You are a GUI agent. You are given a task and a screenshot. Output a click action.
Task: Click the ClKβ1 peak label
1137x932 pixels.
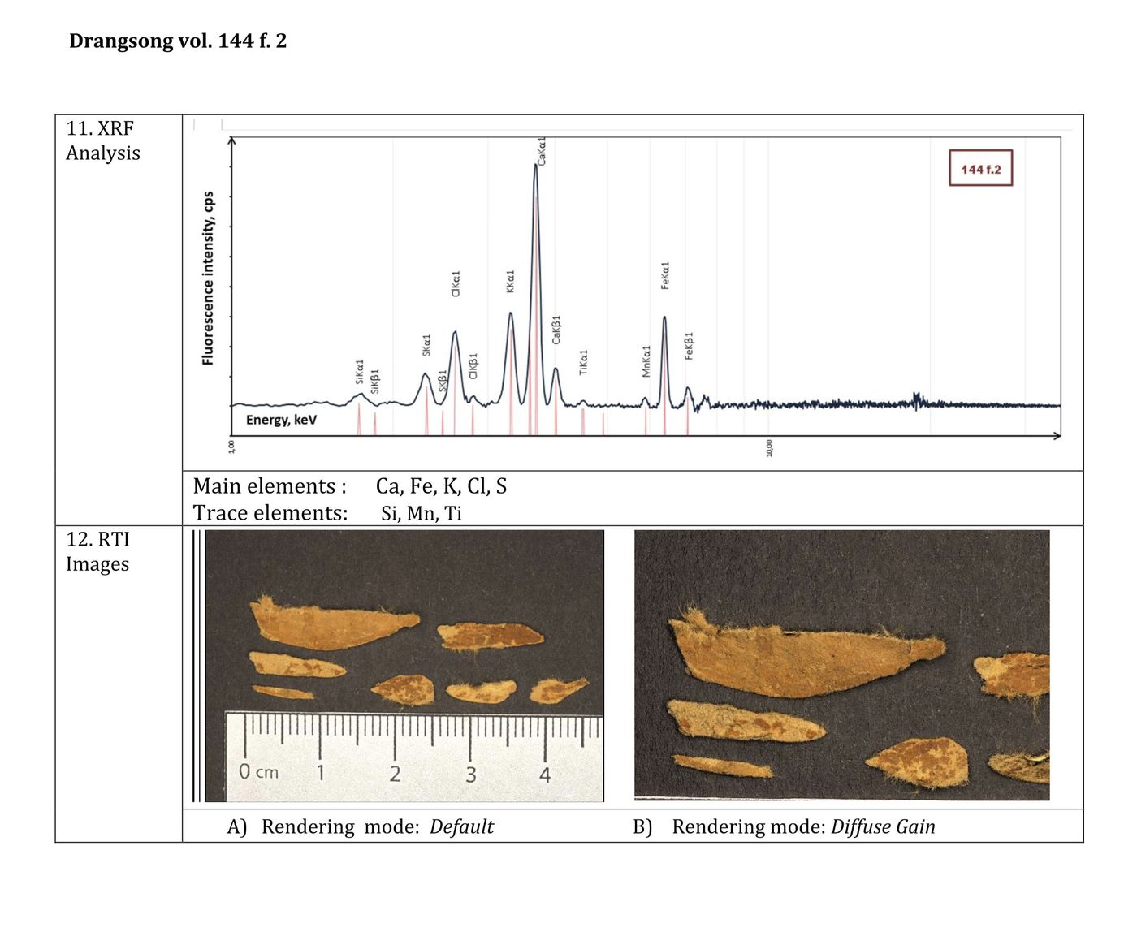[473, 366]
